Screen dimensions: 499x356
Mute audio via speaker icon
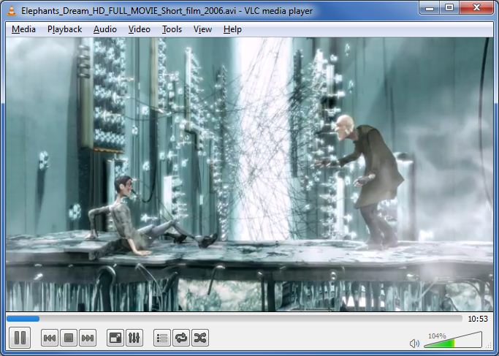pos(414,344)
